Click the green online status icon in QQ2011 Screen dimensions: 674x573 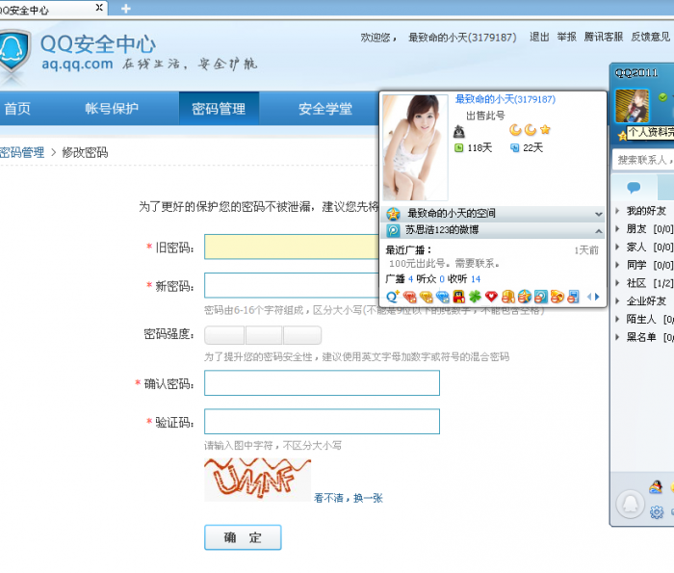coord(662,97)
